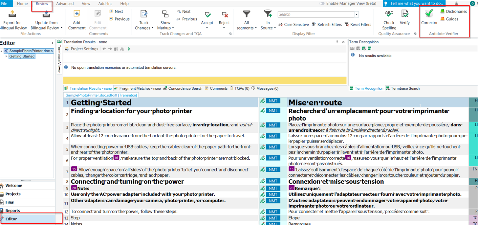Switch to the Add-Ins ribbon tab
478x225 pixels.
click(x=105, y=4)
